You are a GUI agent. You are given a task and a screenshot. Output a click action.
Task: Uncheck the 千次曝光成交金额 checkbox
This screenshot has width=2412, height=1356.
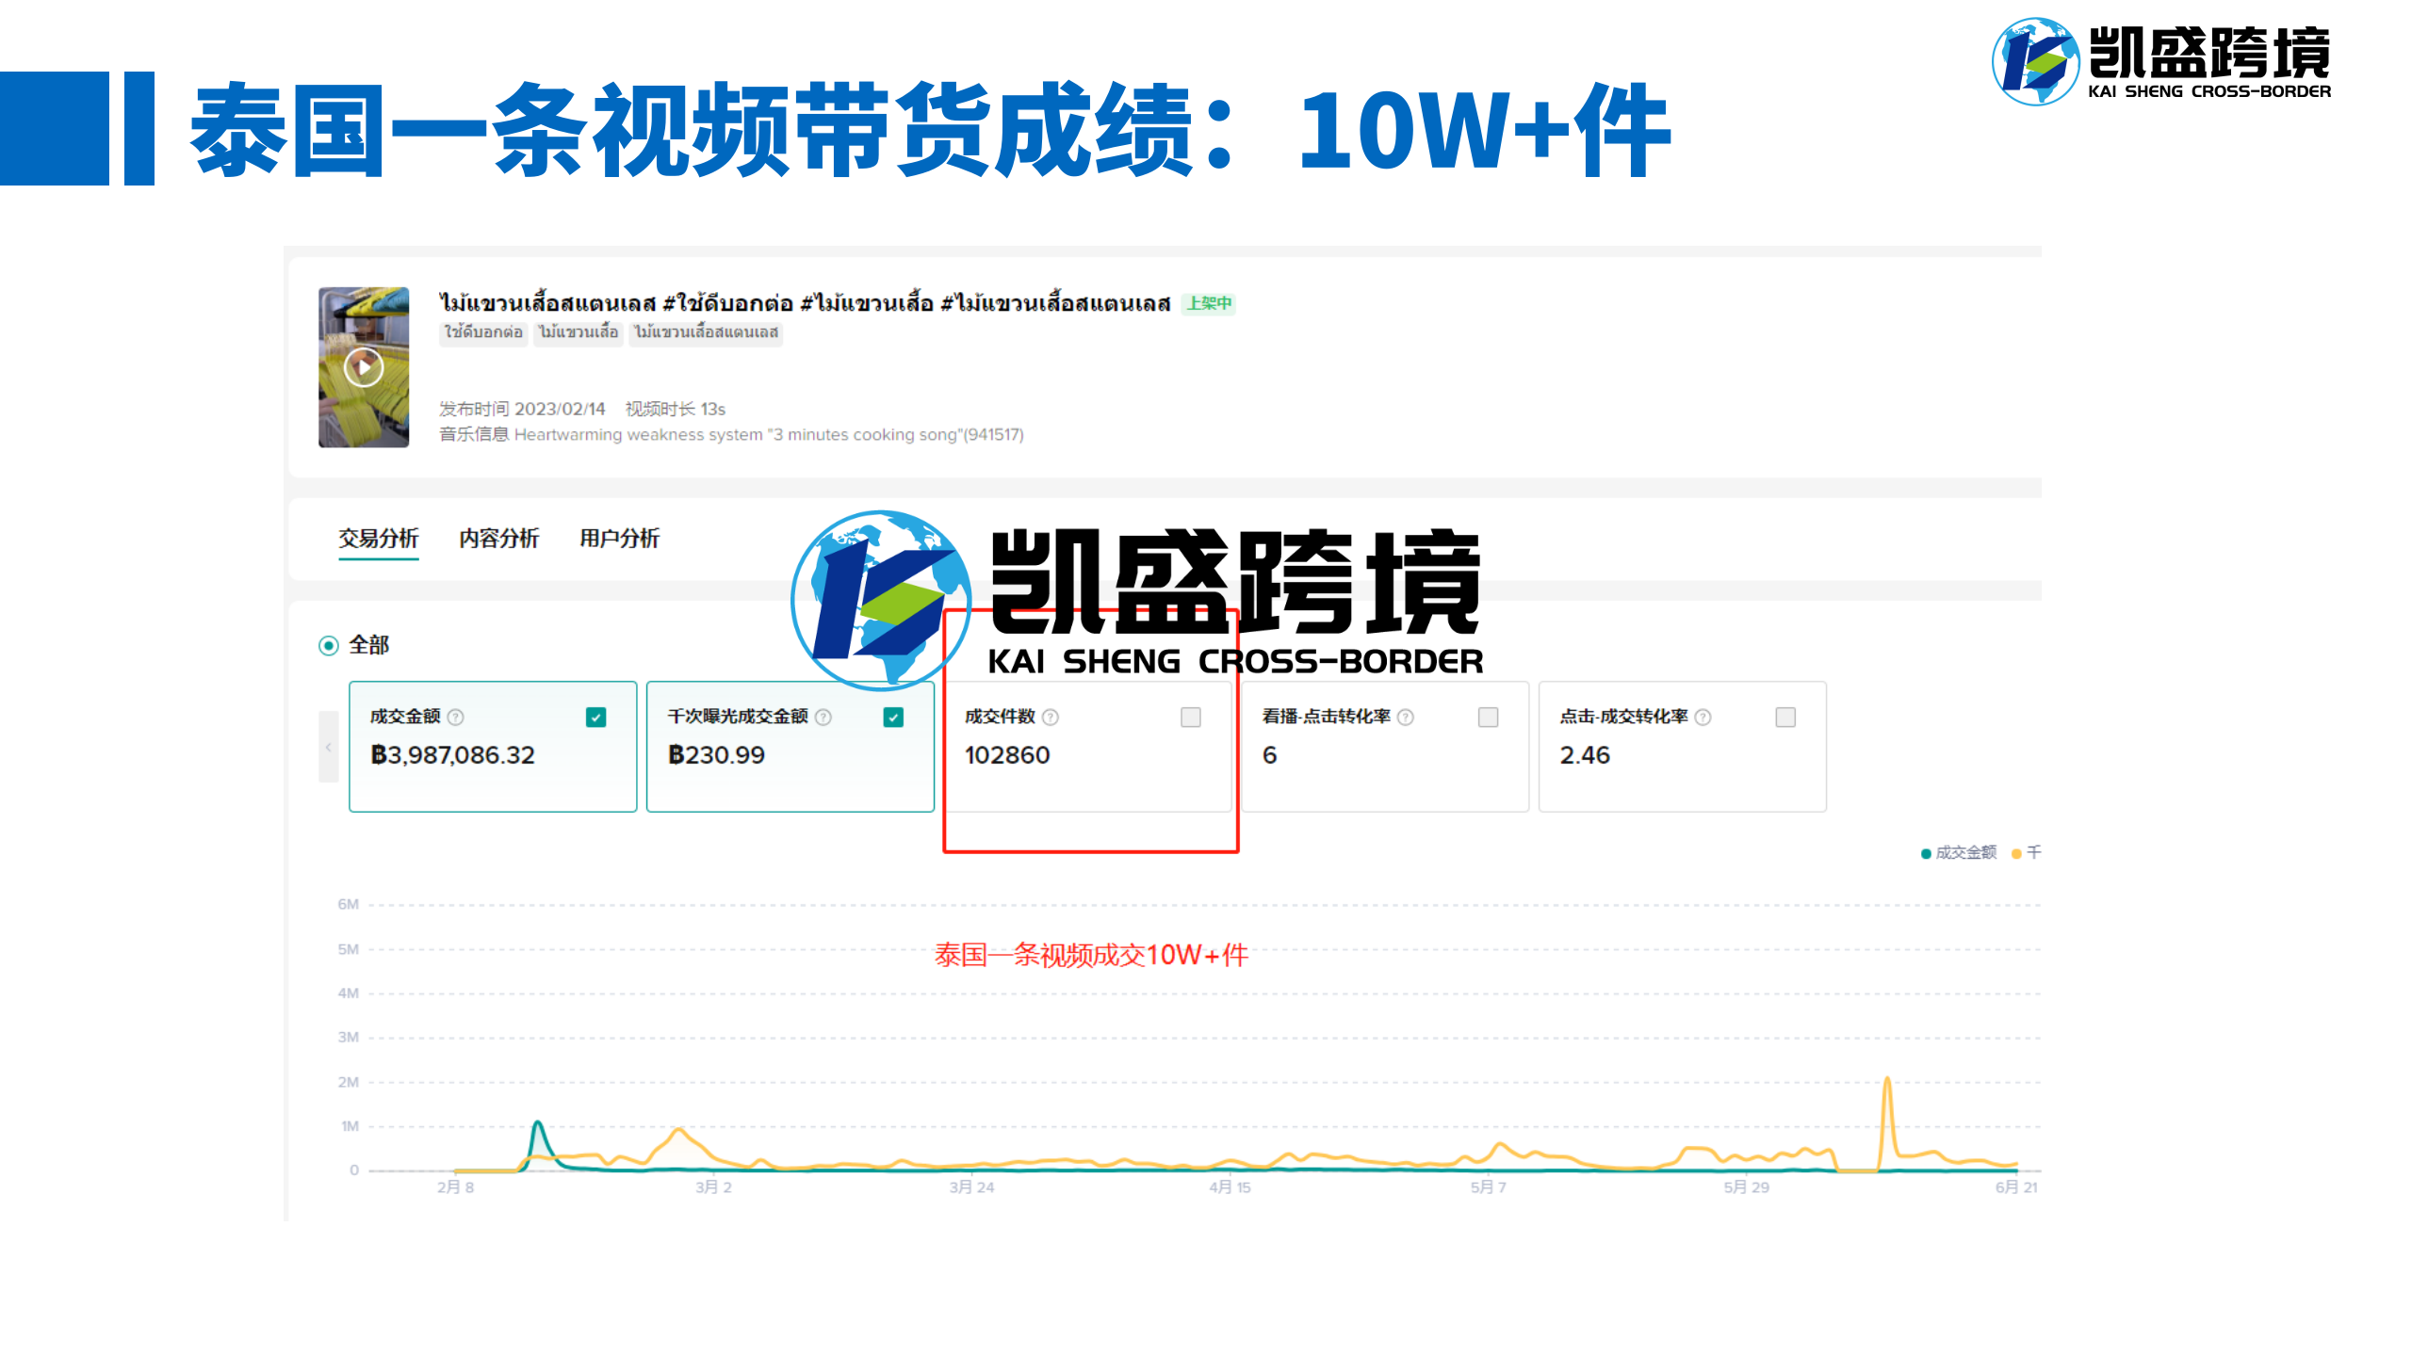click(x=894, y=718)
